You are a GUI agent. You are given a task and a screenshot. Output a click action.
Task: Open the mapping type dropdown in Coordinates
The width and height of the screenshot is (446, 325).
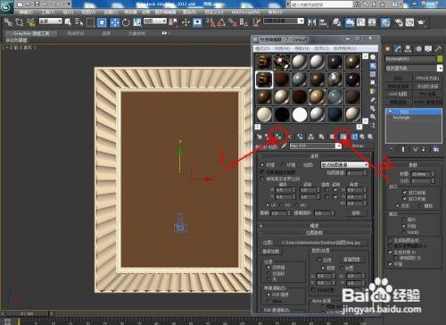tap(344, 165)
